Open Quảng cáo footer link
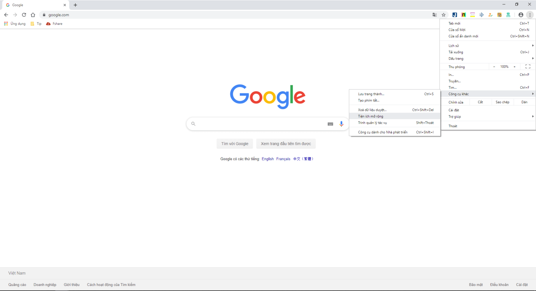Viewport: 536px width, 291px height. click(x=18, y=285)
